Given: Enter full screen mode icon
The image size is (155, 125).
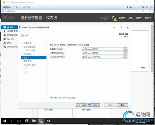Looking at the screenshot, I should click(29, 7).
